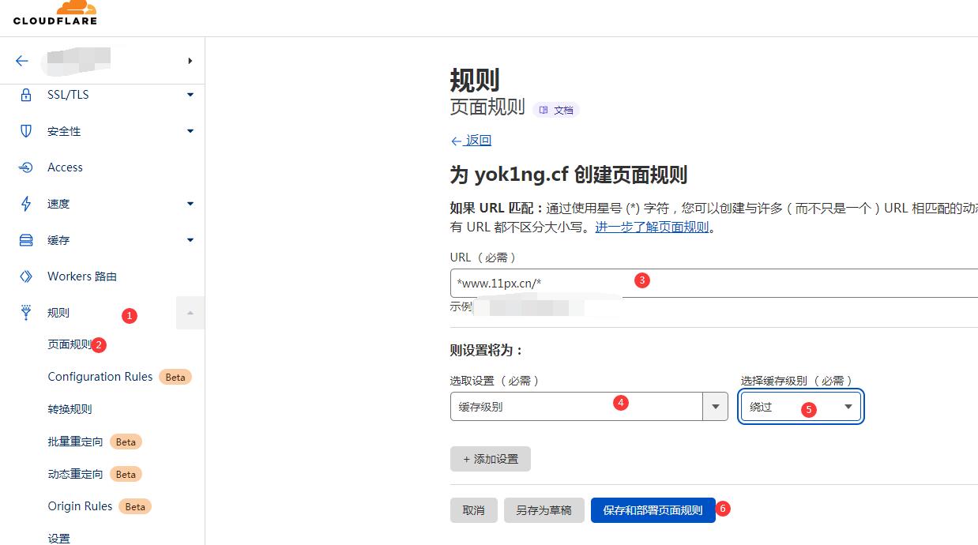Select 转换规则 submenu item
Image resolution: width=978 pixels, height=545 pixels.
70,409
